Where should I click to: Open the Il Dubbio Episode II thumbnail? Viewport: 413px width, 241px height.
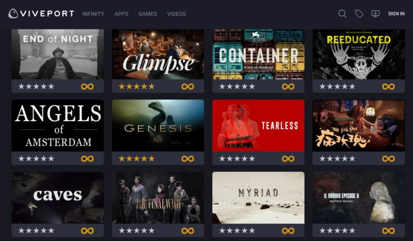click(x=358, y=198)
